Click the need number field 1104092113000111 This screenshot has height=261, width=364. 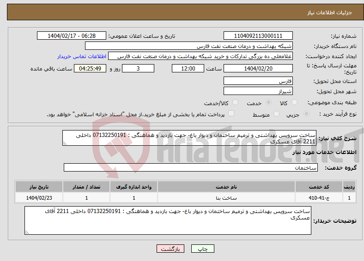(x=258, y=36)
